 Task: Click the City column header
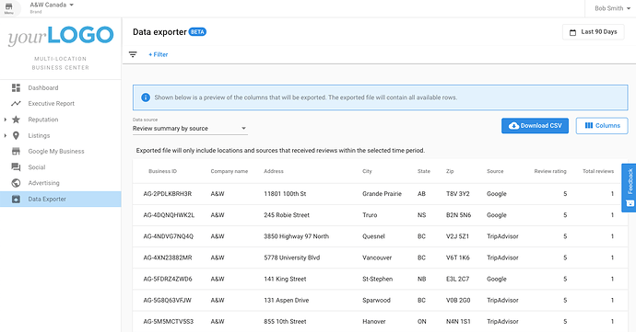click(x=367, y=171)
